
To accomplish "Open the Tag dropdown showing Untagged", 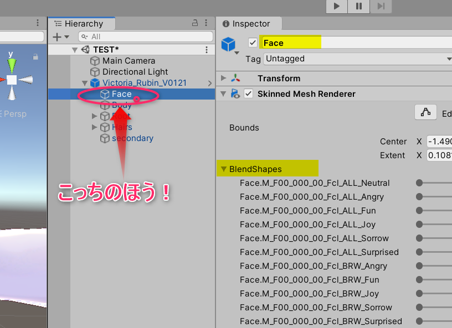I will [x=357, y=59].
